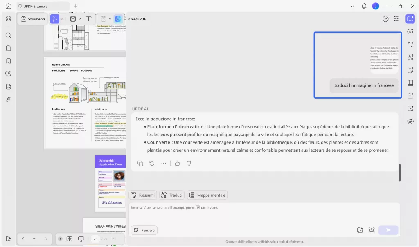Open the page view icon in right sidebar
Image resolution: width=419 pixels, height=247 pixels.
(410, 83)
